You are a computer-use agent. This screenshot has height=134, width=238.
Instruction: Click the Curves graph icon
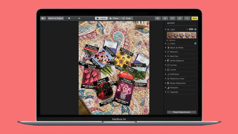click(168, 65)
